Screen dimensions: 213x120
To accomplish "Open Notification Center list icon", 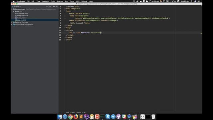I will pyautogui.click(x=199, y=1).
